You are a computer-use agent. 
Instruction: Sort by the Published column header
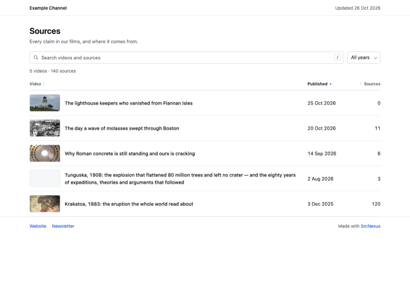[x=319, y=84]
